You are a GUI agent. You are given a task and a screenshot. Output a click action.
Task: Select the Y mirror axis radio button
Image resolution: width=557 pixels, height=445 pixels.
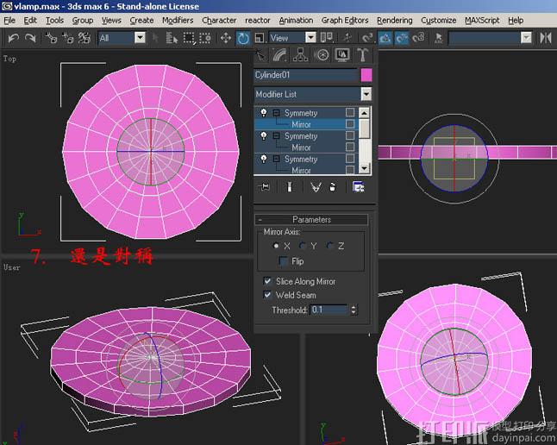tap(303, 247)
